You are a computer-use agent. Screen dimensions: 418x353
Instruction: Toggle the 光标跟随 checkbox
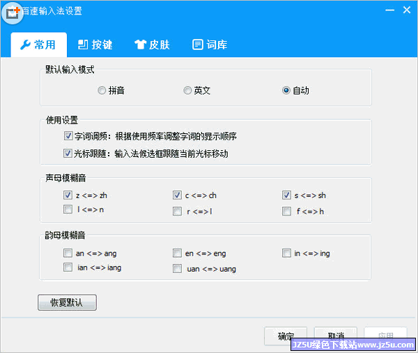coord(68,154)
